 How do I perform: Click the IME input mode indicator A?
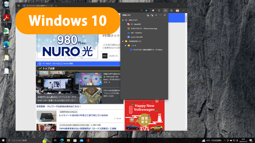(x=237, y=140)
